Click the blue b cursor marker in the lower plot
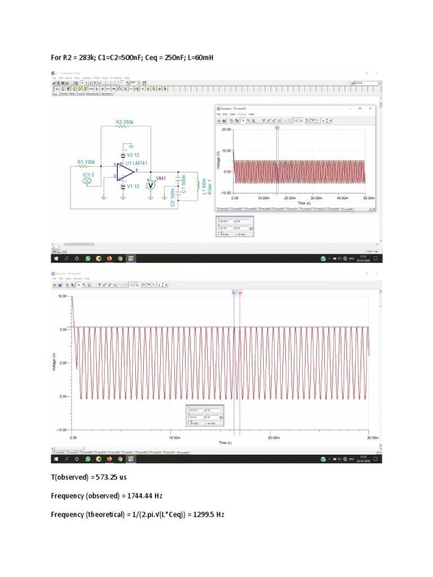Viewport: 433px width, 577px height. tap(234, 292)
